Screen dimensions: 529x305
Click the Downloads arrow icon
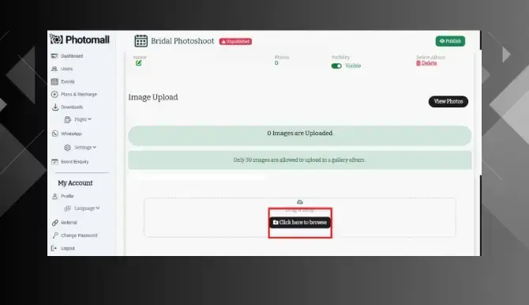pyautogui.click(x=55, y=107)
